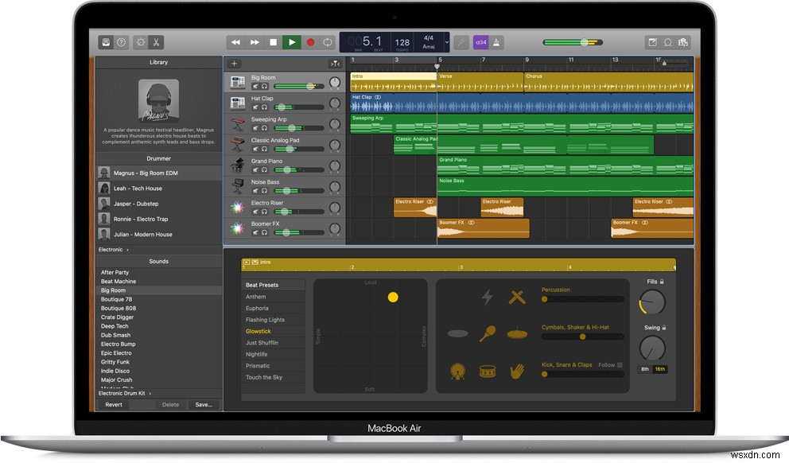Open the Electronic Drum Kit selector
This screenshot has height=463, width=789.
click(x=123, y=392)
